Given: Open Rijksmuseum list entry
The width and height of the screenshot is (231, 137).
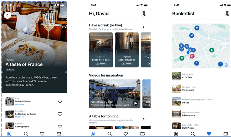Looking at the screenshot, I should pos(200,114).
